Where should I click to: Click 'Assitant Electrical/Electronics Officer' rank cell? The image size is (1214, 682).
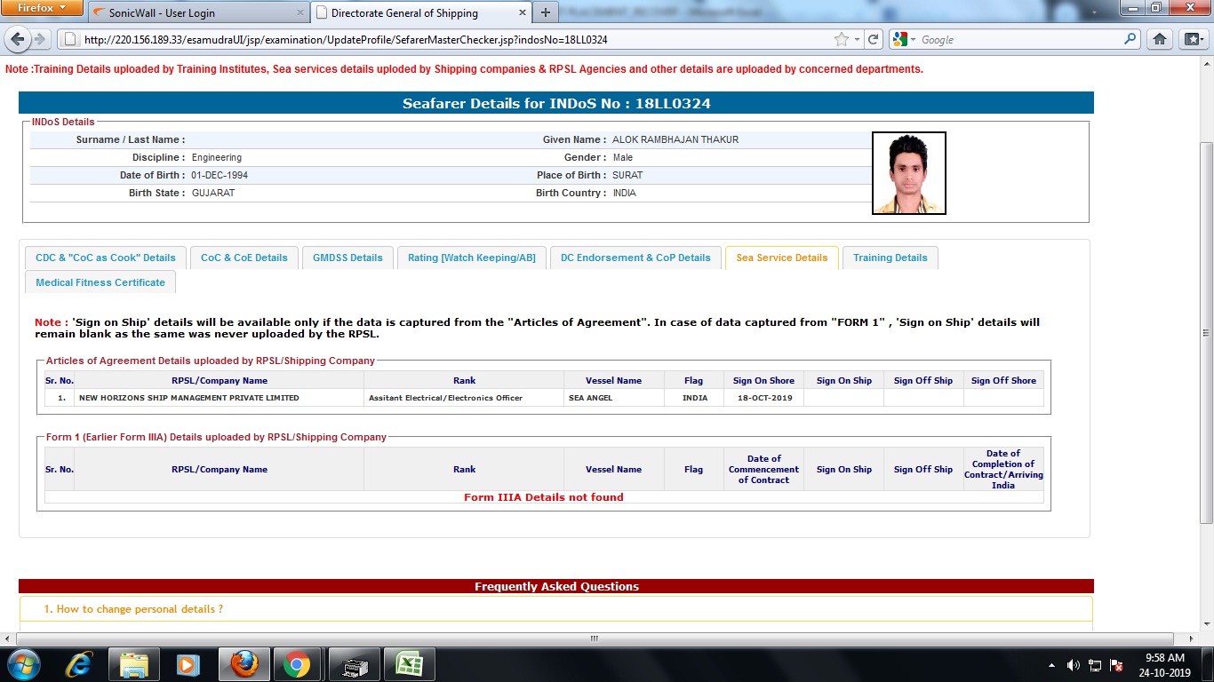(464, 398)
